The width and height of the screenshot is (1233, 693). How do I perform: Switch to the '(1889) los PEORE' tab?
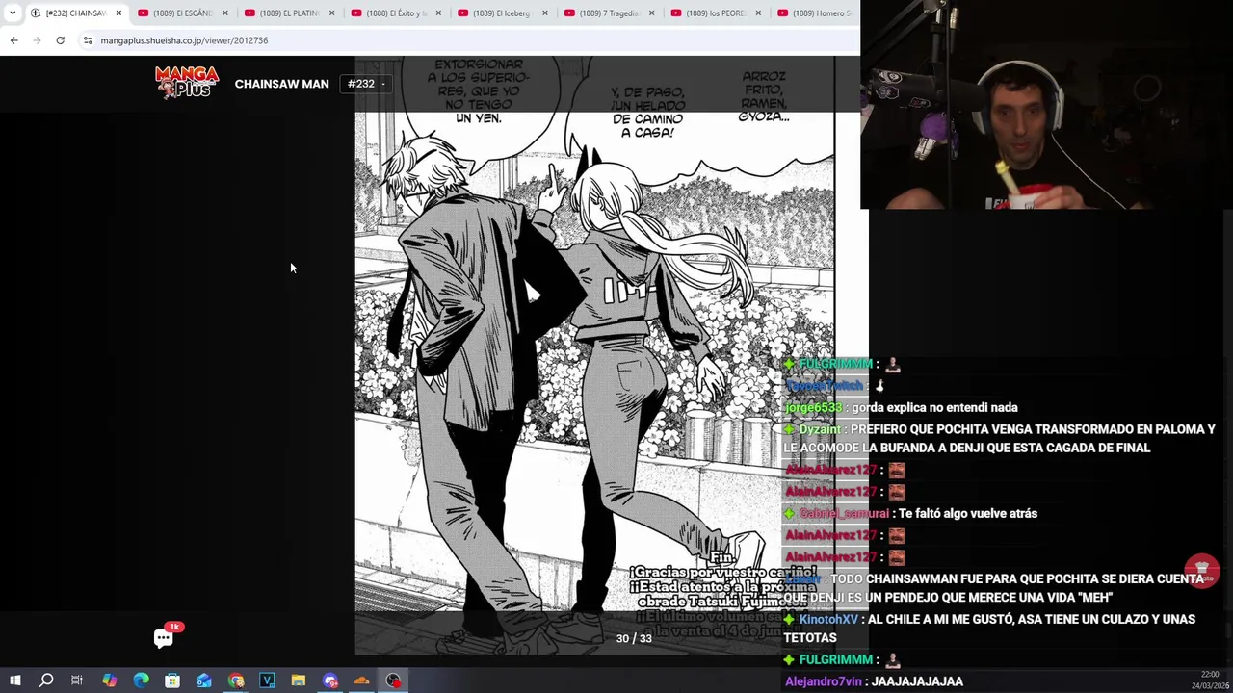(x=715, y=13)
